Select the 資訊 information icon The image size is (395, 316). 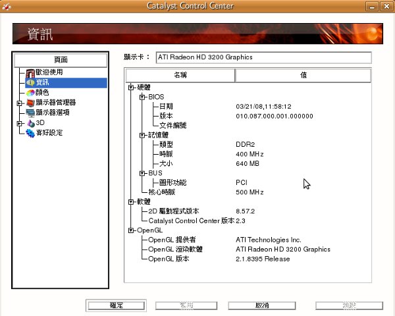(x=30, y=83)
